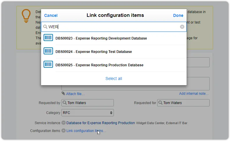The image size is (230, 141).
Task: Open the Category RFC dropdown
Action: (x=88, y=113)
